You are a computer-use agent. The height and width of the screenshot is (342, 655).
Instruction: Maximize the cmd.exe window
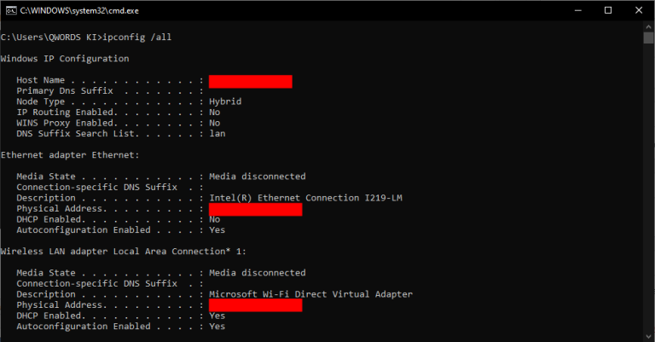(607, 10)
